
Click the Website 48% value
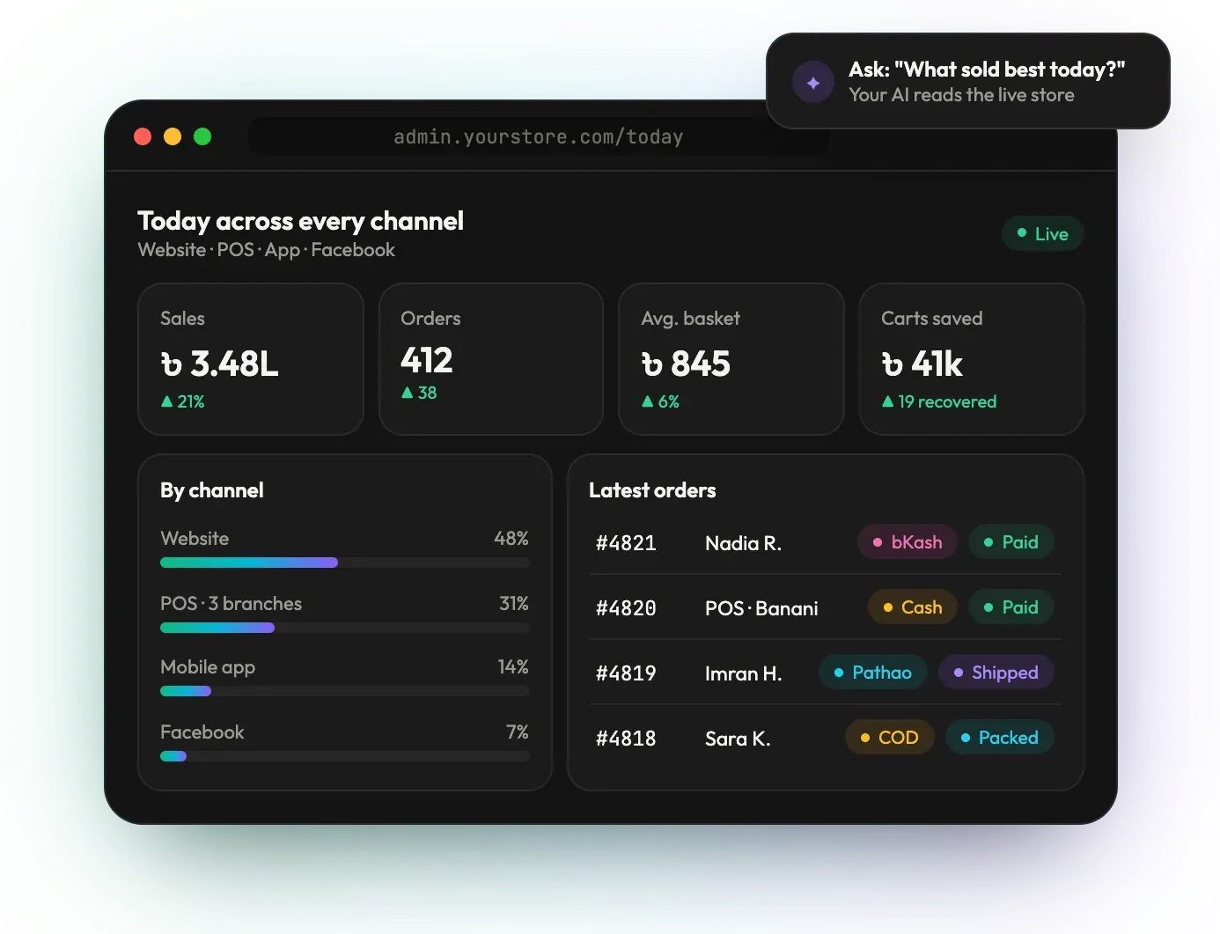click(511, 538)
